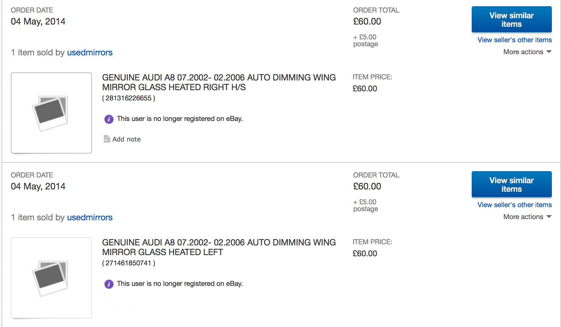Visit usedmirrors seller link in first order
This screenshot has width=561, height=327.
(x=90, y=53)
